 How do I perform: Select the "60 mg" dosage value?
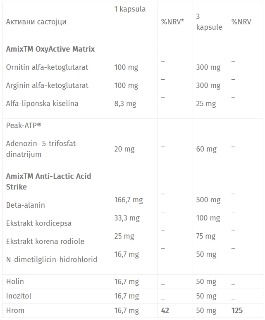206,149
